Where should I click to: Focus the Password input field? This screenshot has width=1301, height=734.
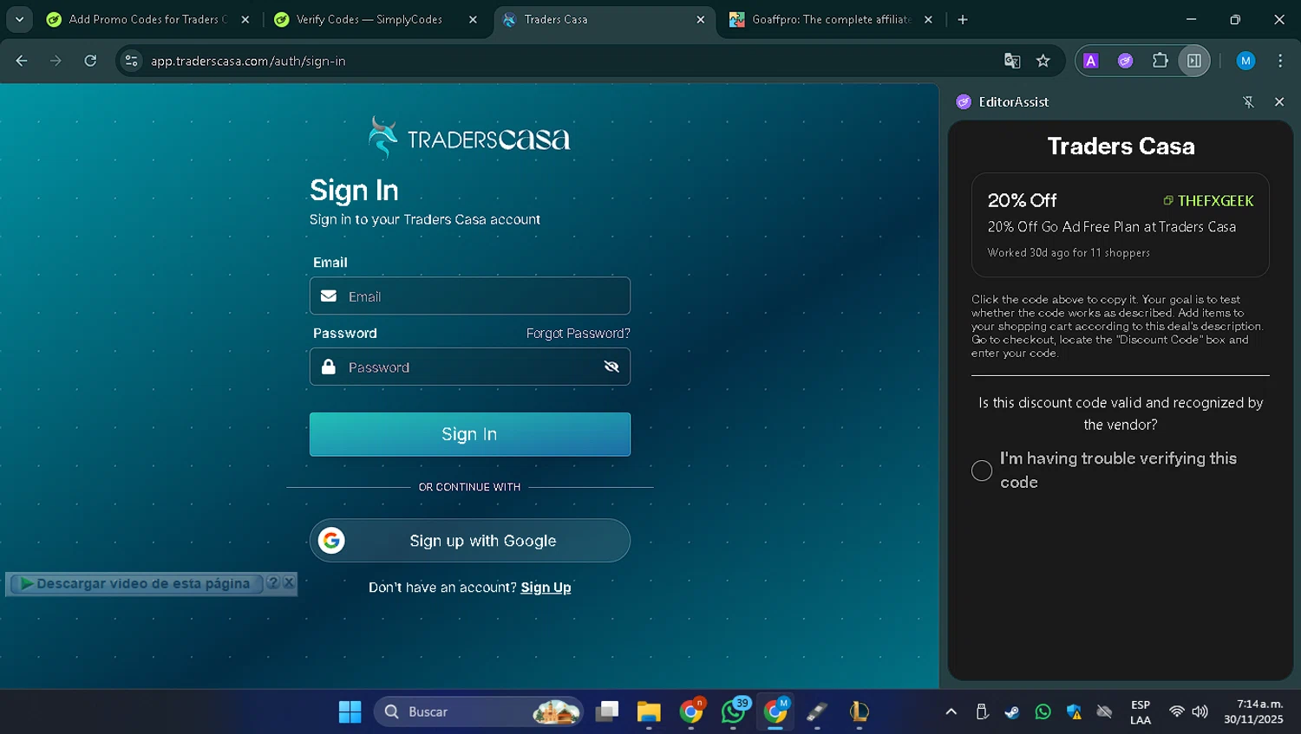click(x=470, y=367)
